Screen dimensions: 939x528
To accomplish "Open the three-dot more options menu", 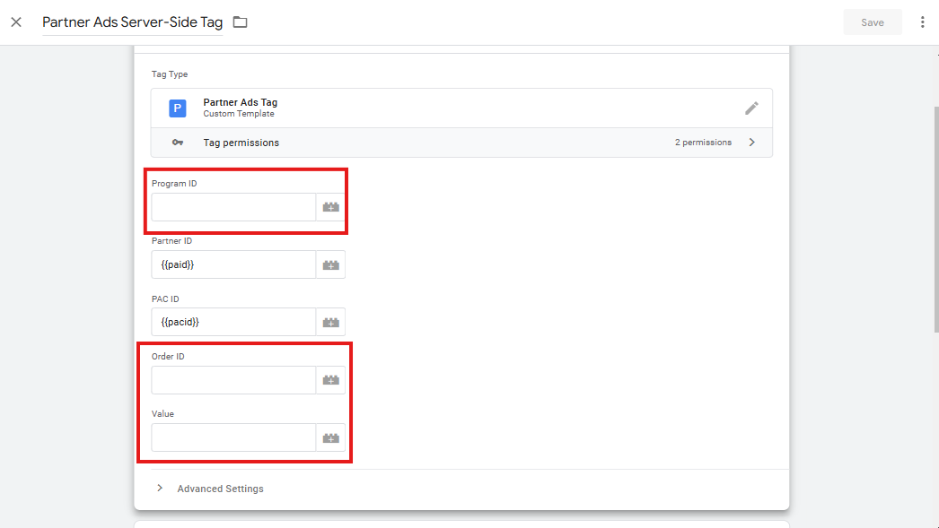I will [x=922, y=22].
